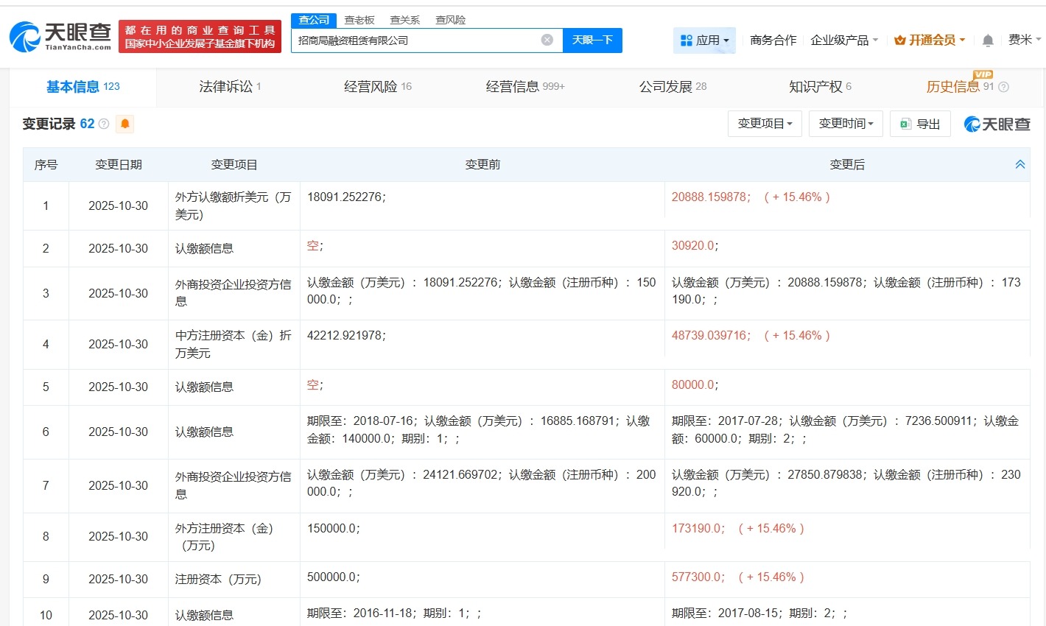Click the orange bell icon beside 变更记录

coord(124,124)
